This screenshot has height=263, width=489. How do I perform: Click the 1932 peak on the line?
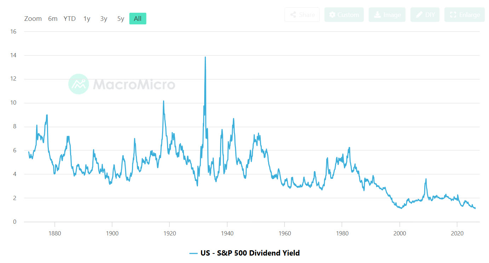(x=205, y=58)
